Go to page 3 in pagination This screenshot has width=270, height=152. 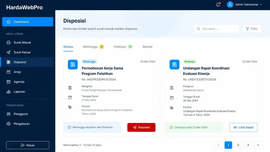click(248, 145)
